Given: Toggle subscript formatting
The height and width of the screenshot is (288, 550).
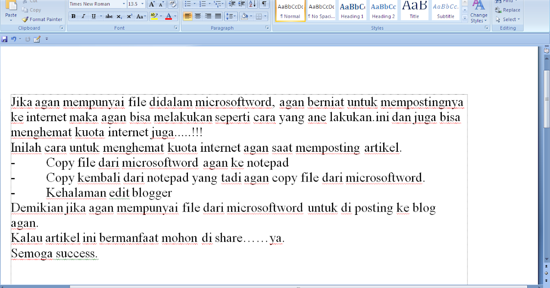Looking at the screenshot, I should pos(119,16).
